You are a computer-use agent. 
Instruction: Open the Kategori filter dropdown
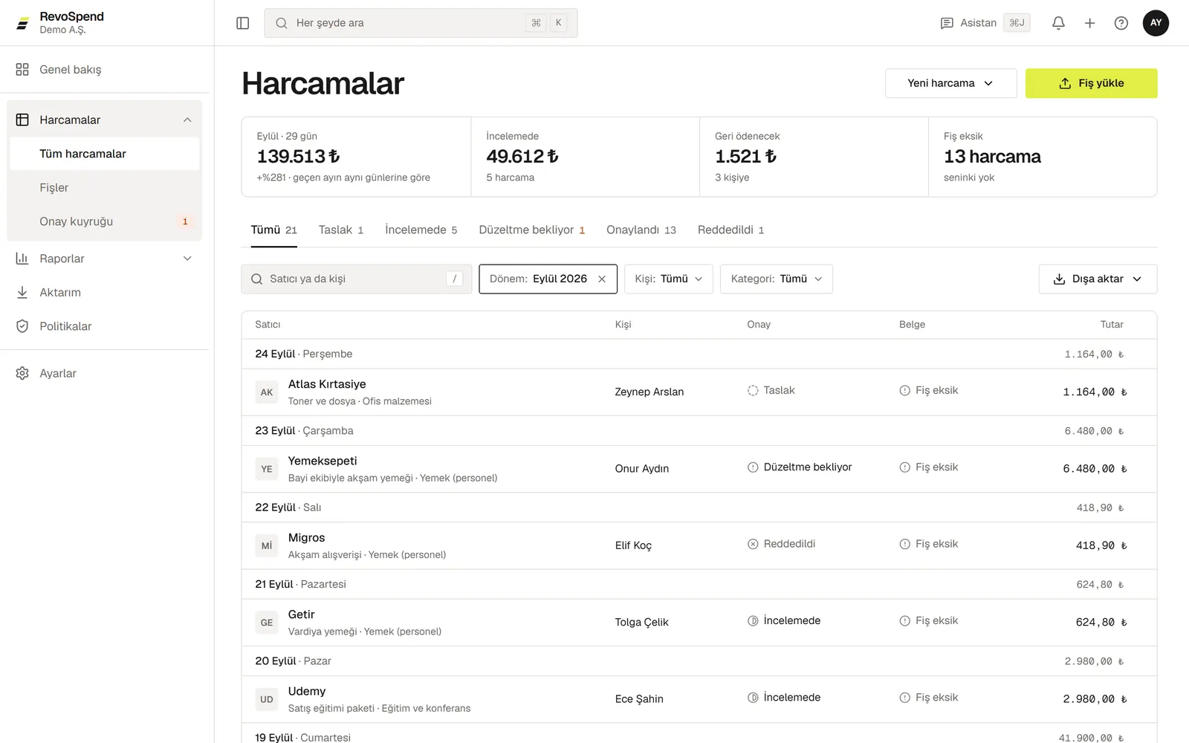776,279
